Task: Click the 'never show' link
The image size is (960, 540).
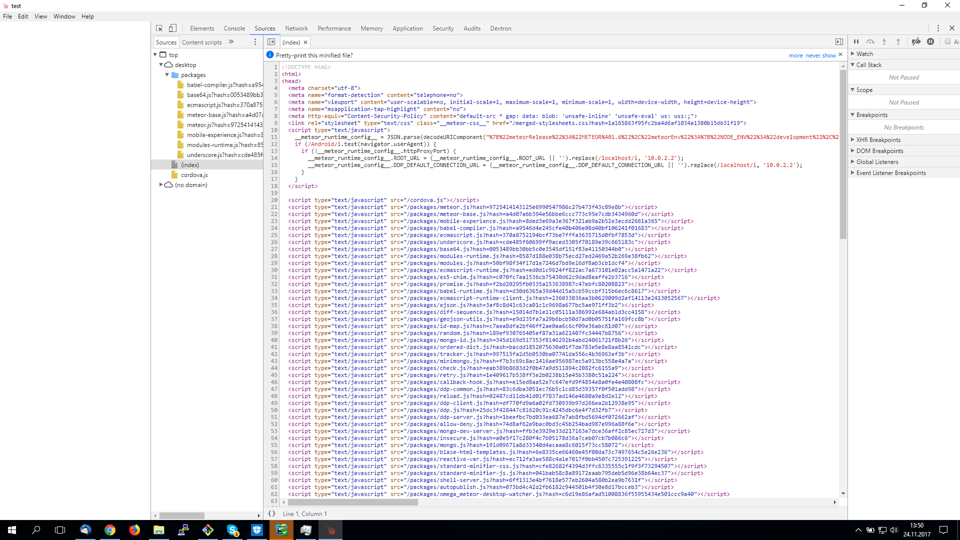Action: click(x=820, y=55)
